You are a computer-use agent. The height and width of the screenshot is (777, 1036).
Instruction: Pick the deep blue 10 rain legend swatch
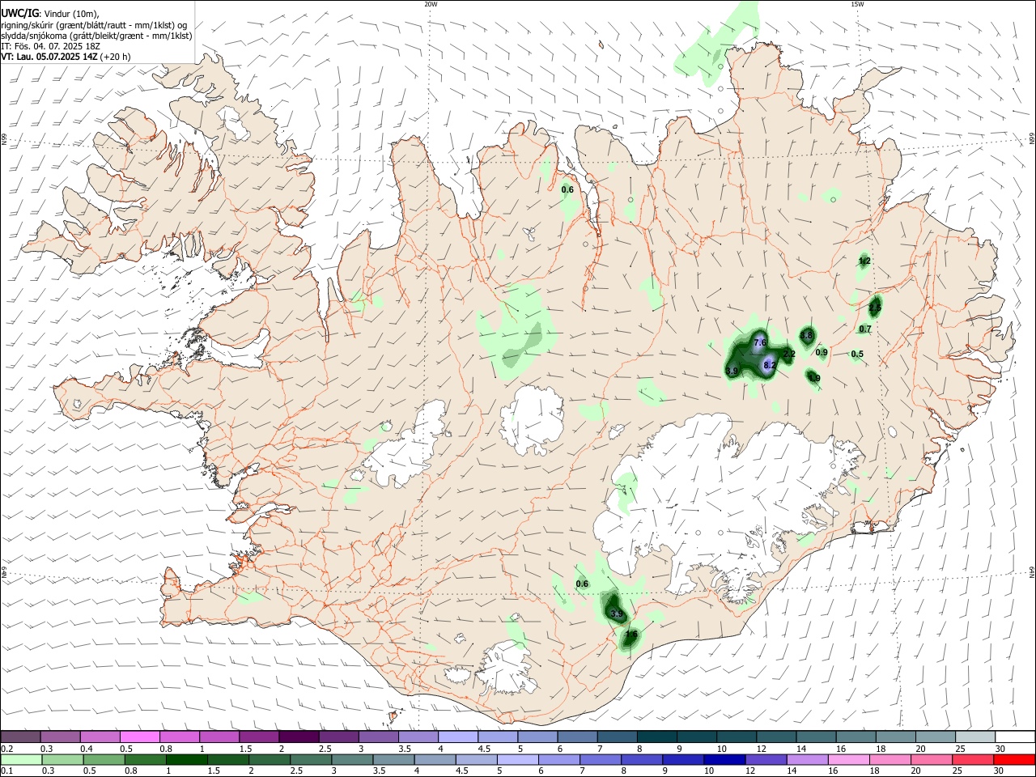[x=724, y=759]
